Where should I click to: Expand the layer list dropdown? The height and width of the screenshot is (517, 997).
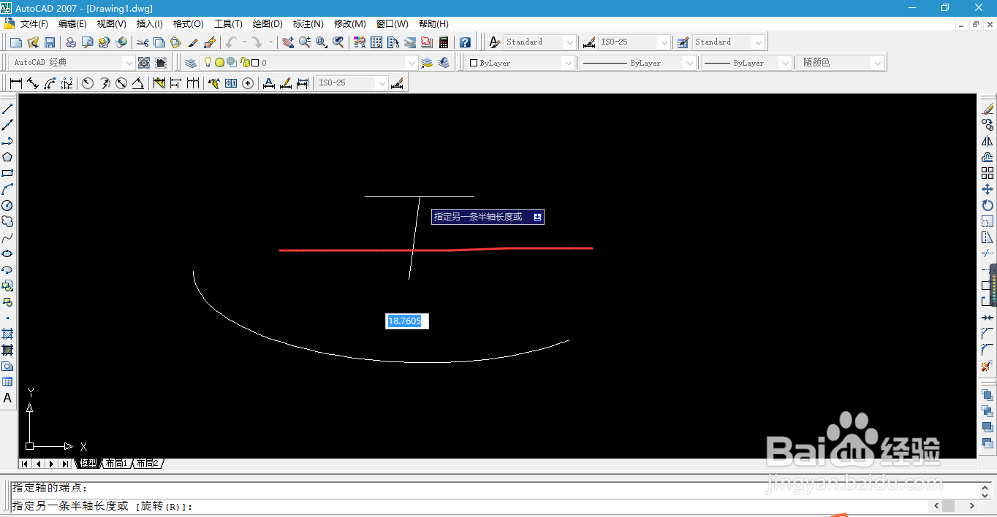tap(412, 63)
